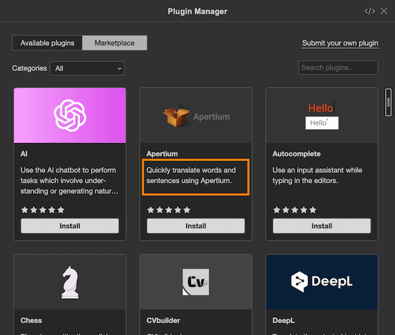Click the Autocomplete Hello preview thumbnail
This screenshot has height=335, width=395.
[x=322, y=115]
